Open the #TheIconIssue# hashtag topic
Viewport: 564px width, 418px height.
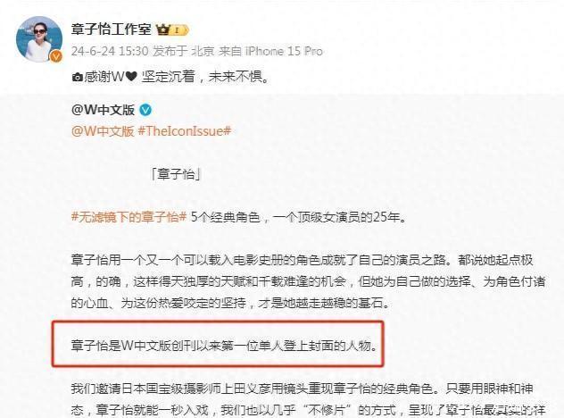point(184,131)
